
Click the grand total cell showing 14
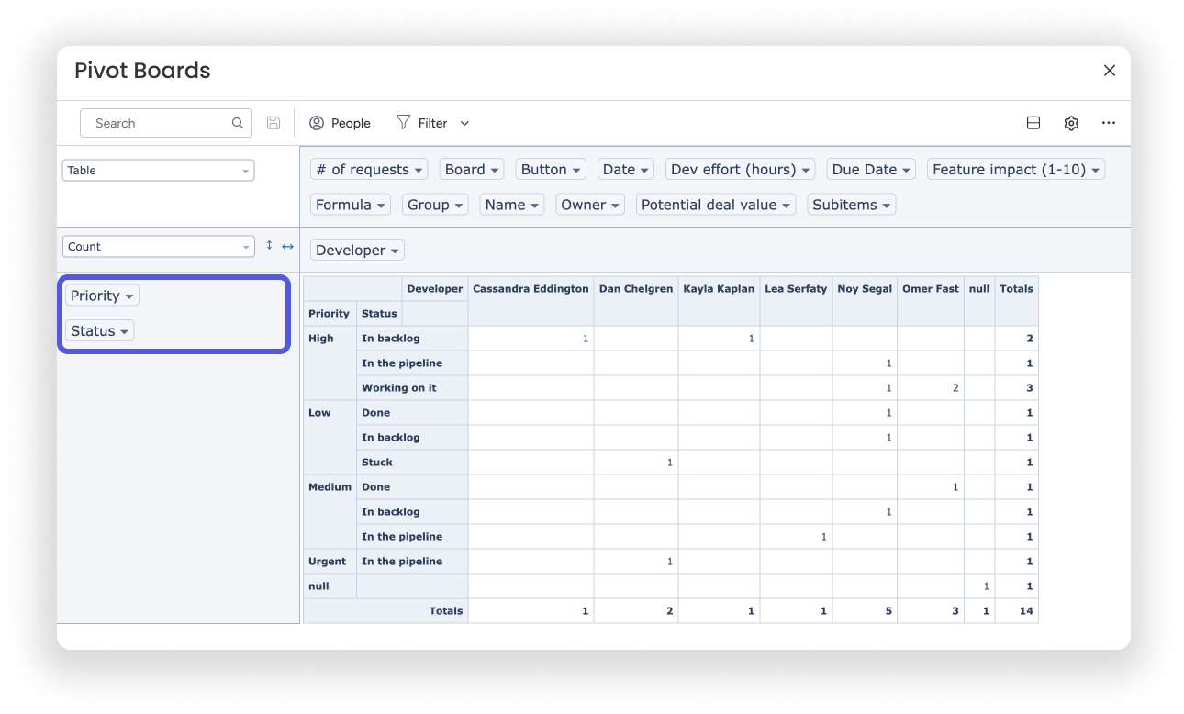[1018, 610]
